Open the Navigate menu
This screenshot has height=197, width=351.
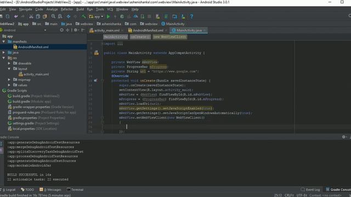click(x=26, y=9)
